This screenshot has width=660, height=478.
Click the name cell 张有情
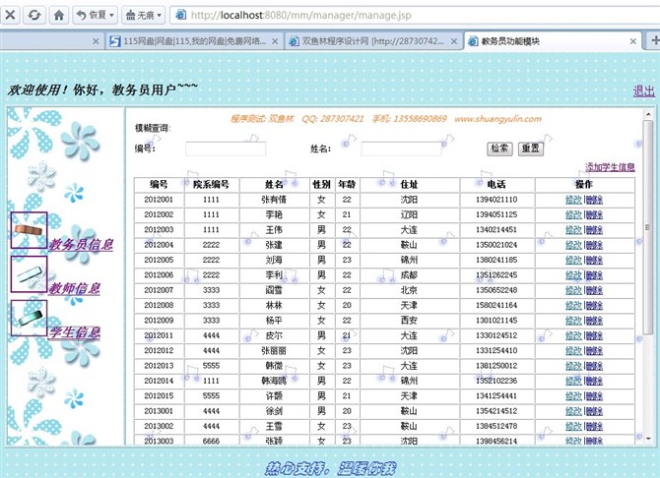[x=274, y=200]
